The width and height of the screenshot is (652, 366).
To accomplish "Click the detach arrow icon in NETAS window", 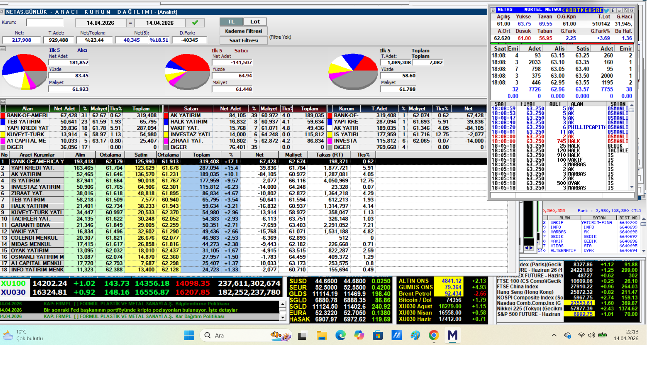I will click(x=626, y=10).
